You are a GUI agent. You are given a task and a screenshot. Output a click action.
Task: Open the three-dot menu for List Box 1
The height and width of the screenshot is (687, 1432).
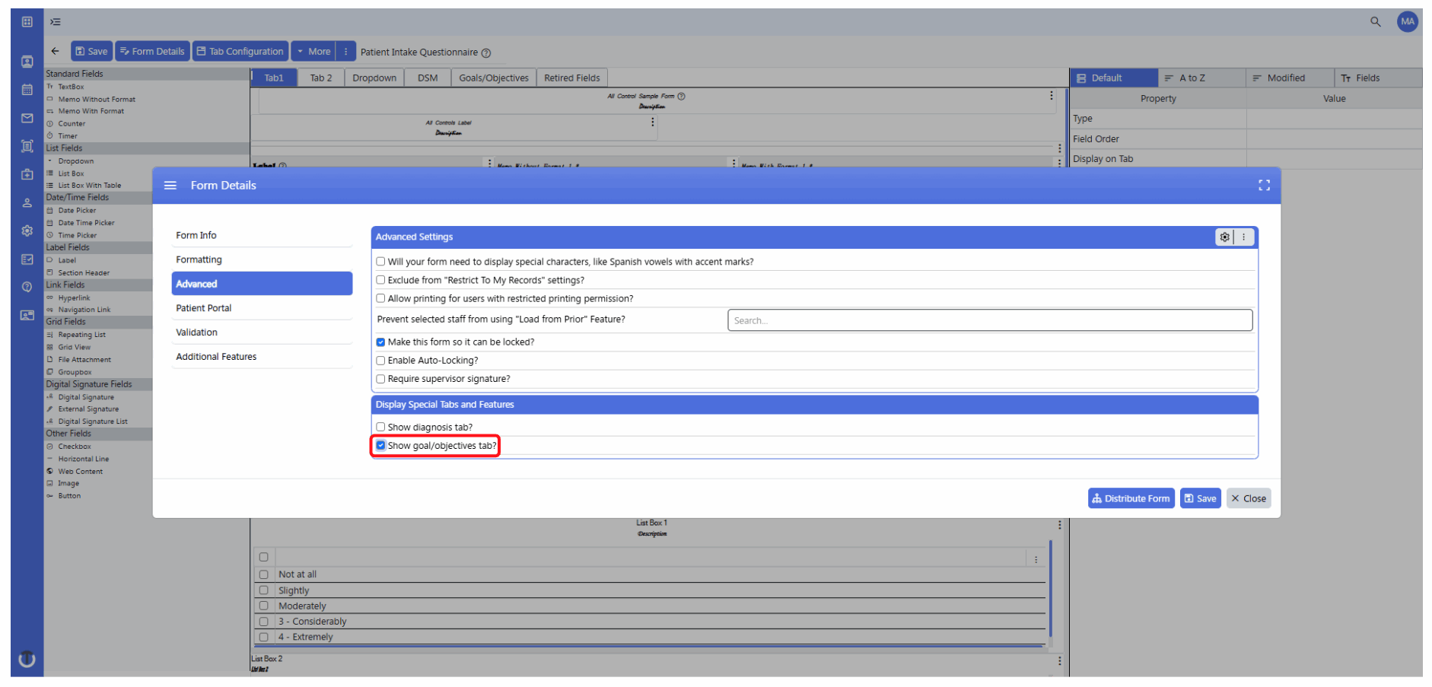click(x=1059, y=525)
